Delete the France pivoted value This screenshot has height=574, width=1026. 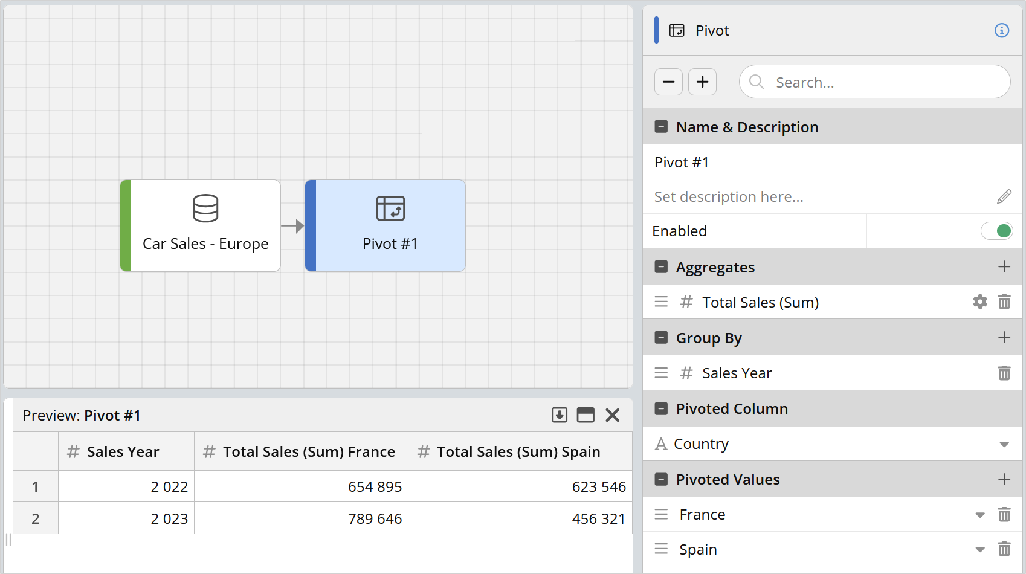(1004, 514)
